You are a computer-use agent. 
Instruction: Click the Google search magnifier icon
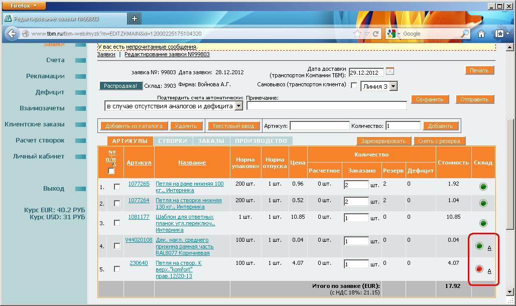(x=465, y=34)
